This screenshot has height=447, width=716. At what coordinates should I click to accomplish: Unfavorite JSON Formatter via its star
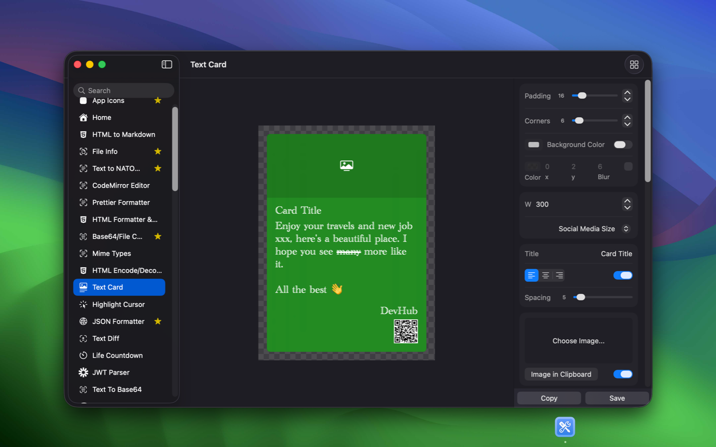pos(158,321)
